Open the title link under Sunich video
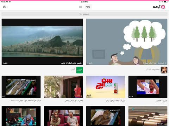Image resolution: width=169 pixels, height=126 pixels. click(115, 100)
